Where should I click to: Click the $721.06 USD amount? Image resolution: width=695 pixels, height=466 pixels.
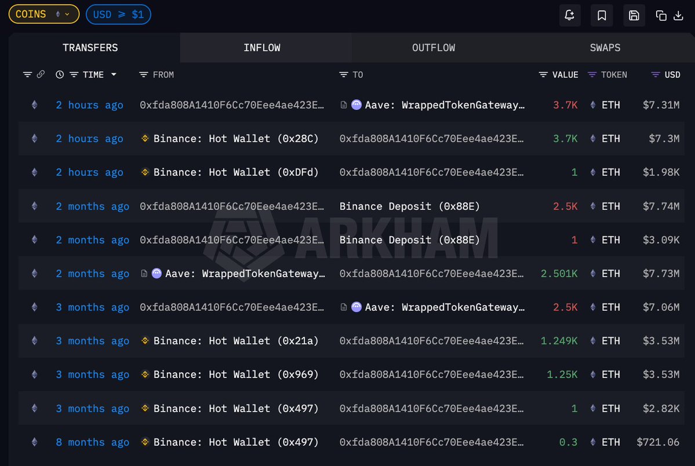tap(658, 442)
